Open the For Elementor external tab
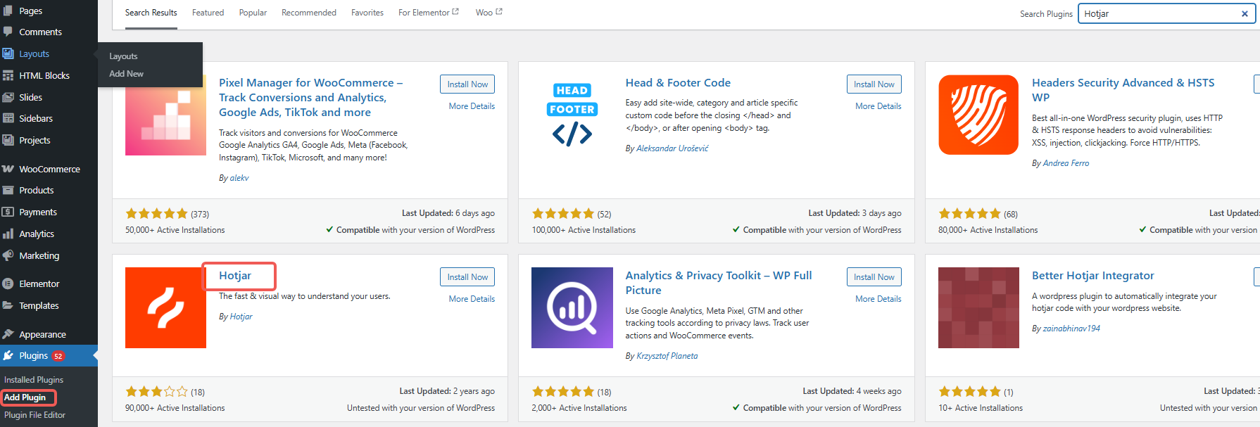This screenshot has width=1260, height=427. (428, 13)
